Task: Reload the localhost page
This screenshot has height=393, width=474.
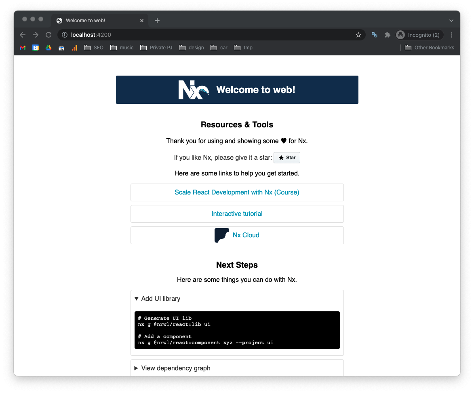Action: pos(48,35)
